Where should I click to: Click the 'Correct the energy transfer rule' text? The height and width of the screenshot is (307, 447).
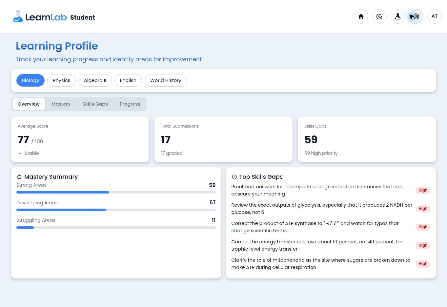(317, 245)
